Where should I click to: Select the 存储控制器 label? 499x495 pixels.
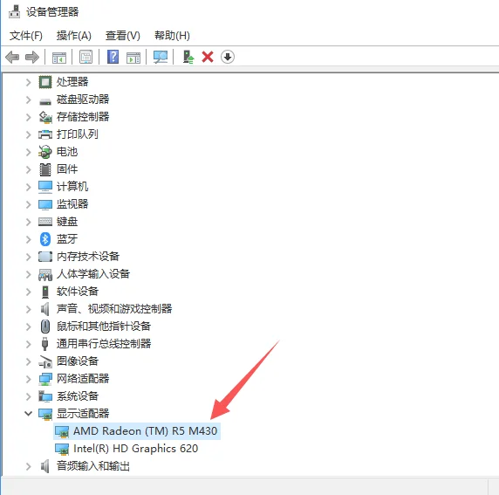pos(83,117)
